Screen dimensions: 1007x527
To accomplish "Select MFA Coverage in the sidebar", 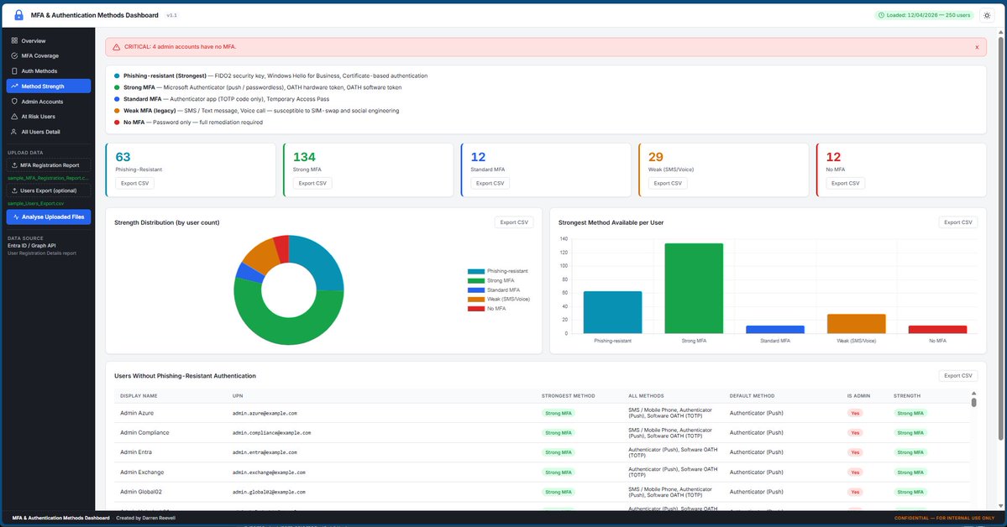I will [x=38, y=55].
